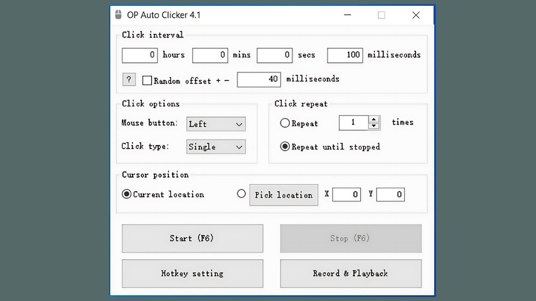Minimize the OP Auto Clicker window
Viewport: 536px width, 301px height.
point(348,15)
